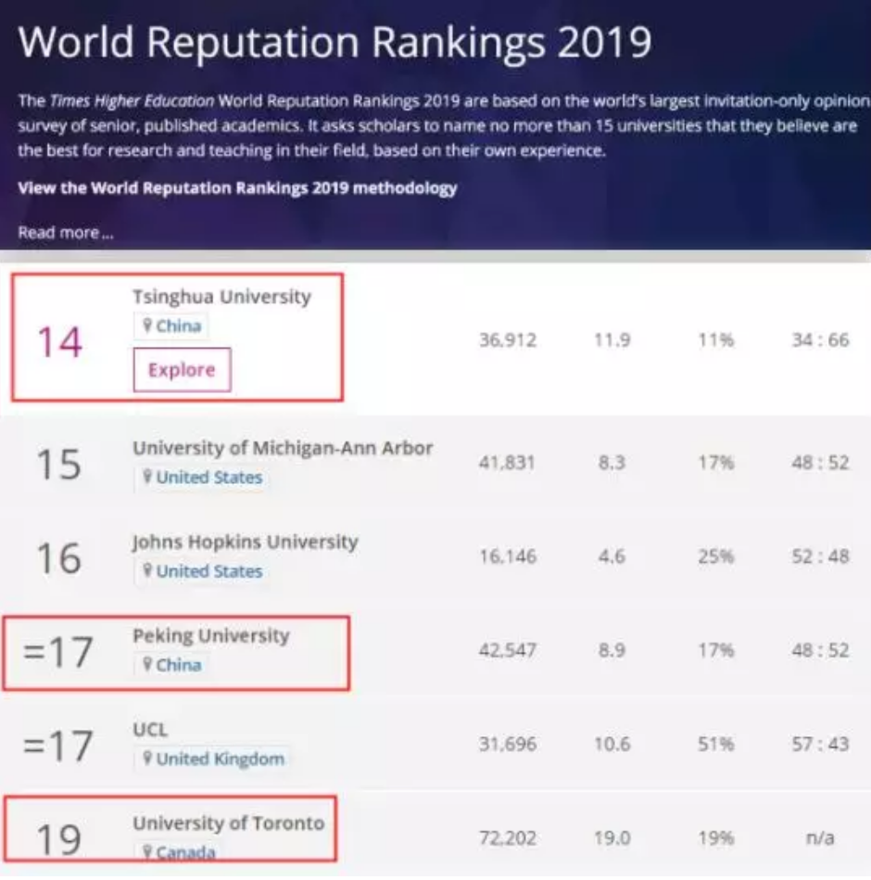The image size is (871, 880).
Task: Click the value 42,547 for Peking University
Action: click(x=508, y=650)
